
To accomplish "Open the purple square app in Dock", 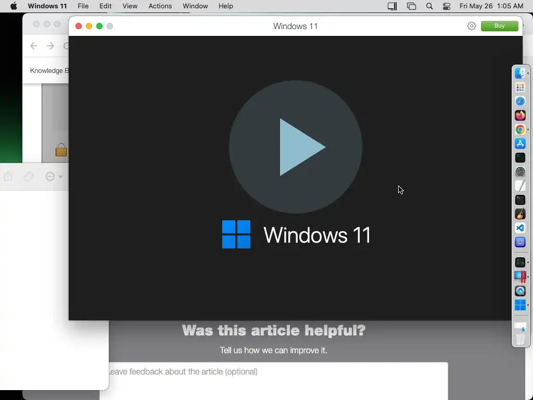I will 520,242.
